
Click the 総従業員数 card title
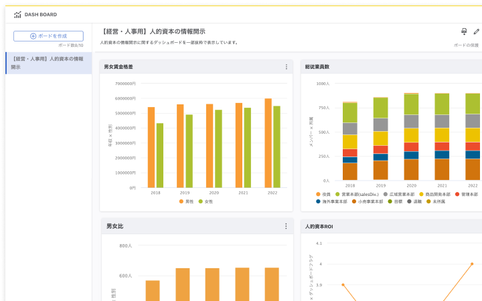pyautogui.click(x=317, y=67)
